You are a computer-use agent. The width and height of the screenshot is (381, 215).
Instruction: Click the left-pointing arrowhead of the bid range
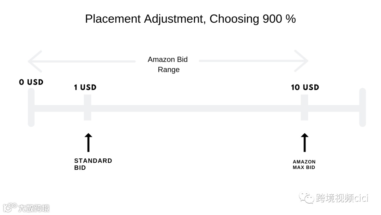pos(35,61)
